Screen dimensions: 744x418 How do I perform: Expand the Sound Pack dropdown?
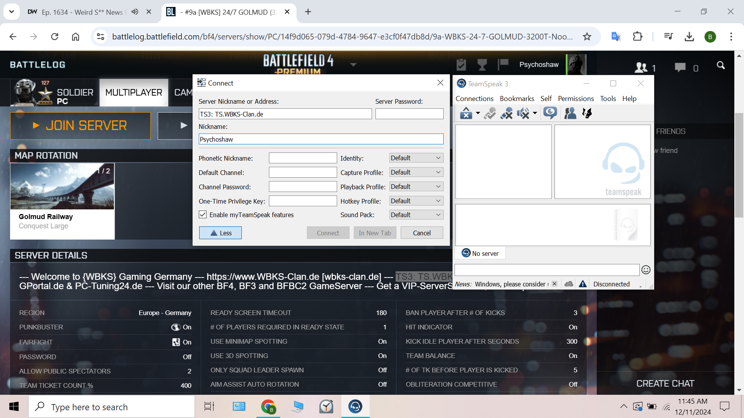(416, 215)
